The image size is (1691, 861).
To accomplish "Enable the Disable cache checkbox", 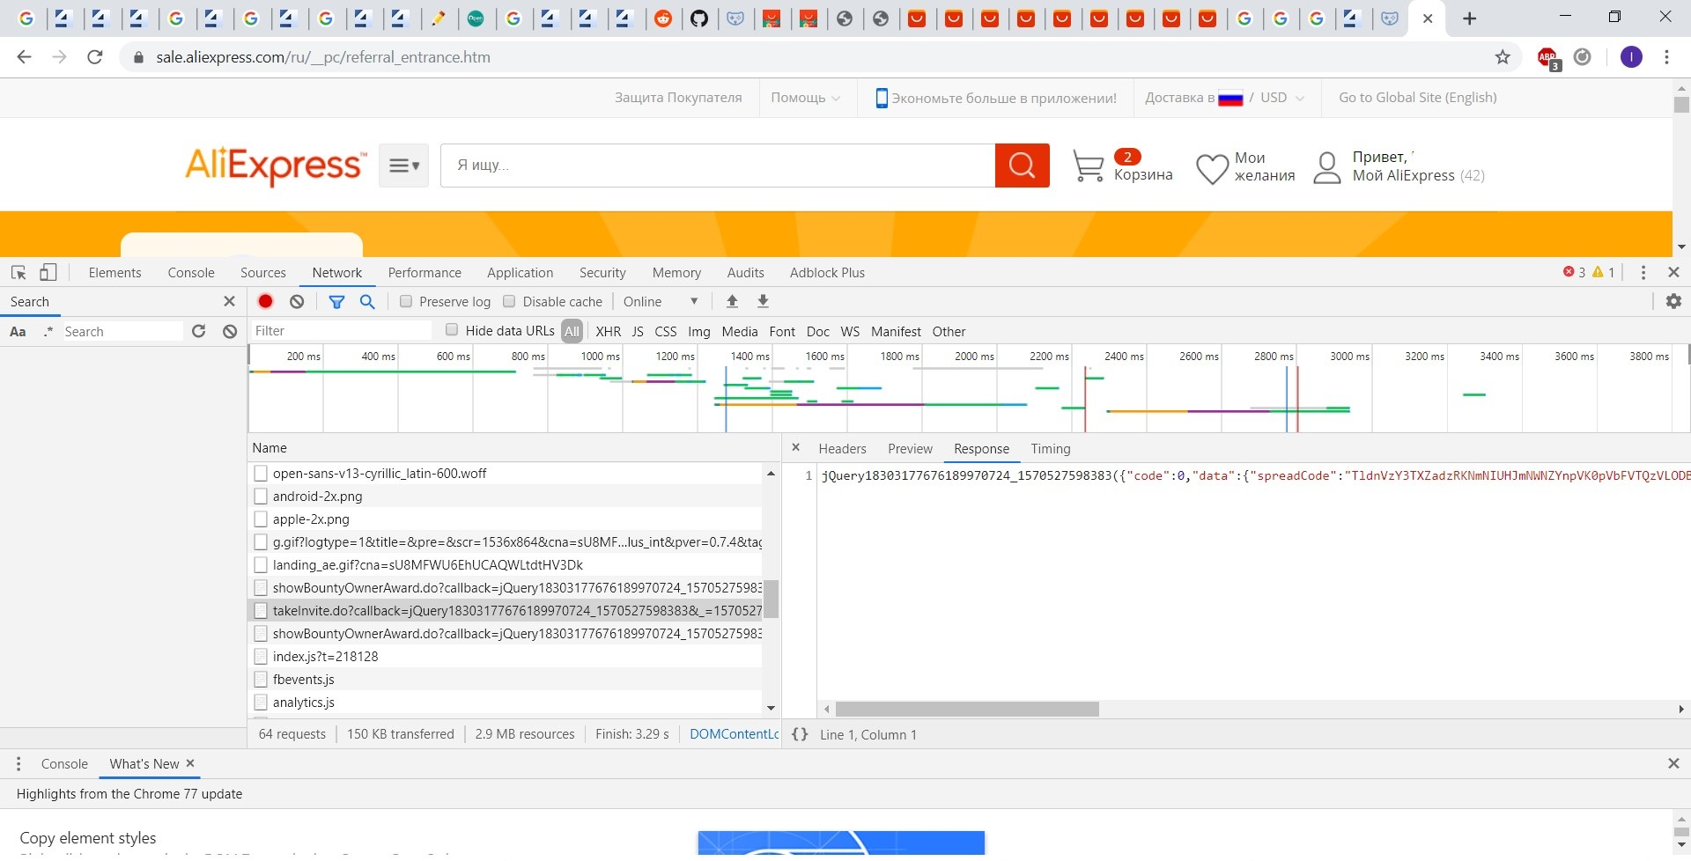I will [509, 301].
